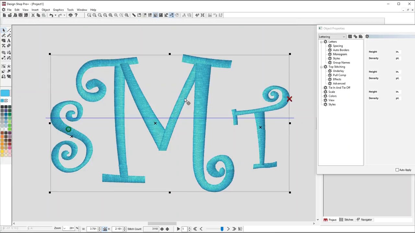The height and width of the screenshot is (233, 415).
Task: Click the Zoom in magnifier icon
Action: [x=94, y=15]
